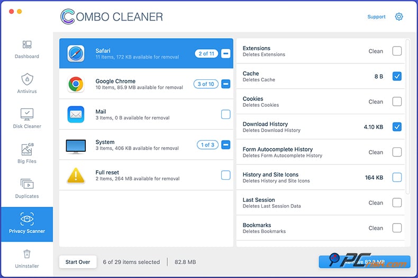Select the Mail row title
The width and height of the screenshot is (418, 278).
tap(101, 112)
